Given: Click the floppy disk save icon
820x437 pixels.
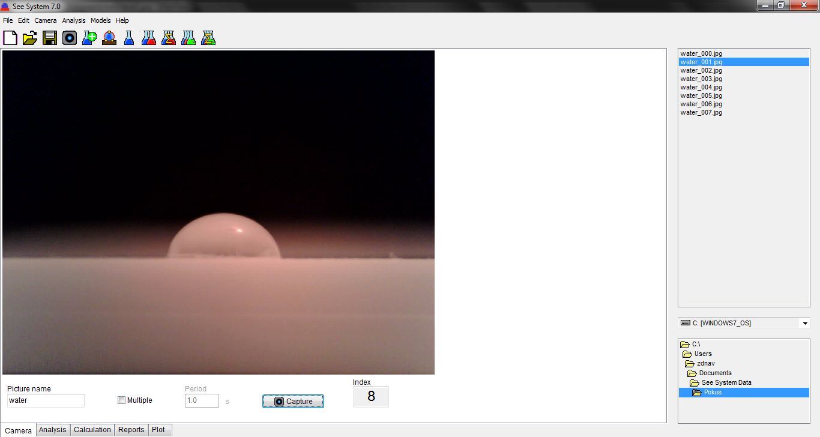Looking at the screenshot, I should pos(50,38).
